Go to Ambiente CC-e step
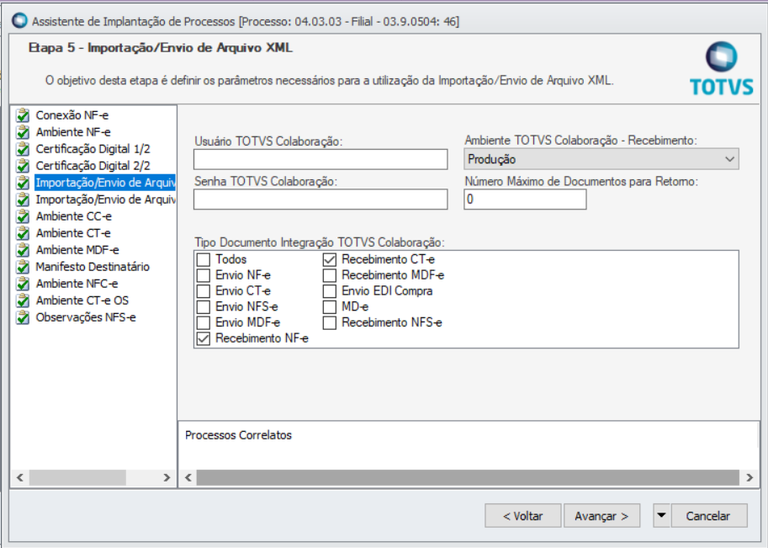Viewport: 768px width, 548px height. [x=73, y=216]
